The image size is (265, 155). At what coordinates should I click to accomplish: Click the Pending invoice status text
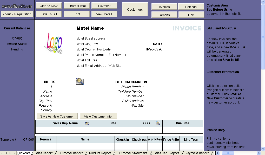tap(17, 49)
